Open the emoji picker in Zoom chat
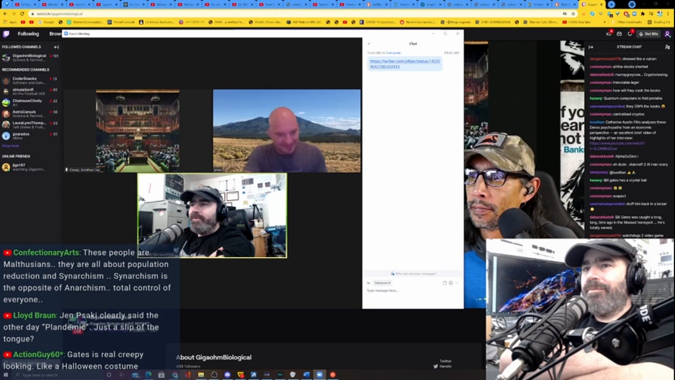Screen dimensions: 675x380 (x=451, y=283)
